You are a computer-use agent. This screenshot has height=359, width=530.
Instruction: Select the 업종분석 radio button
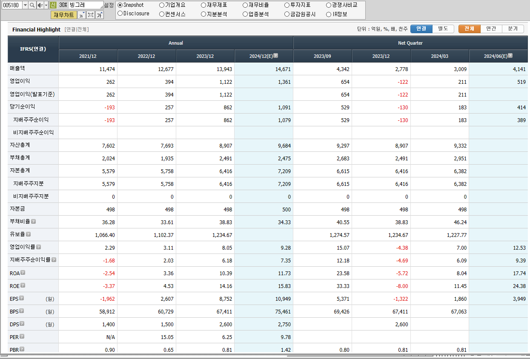[x=245, y=14]
